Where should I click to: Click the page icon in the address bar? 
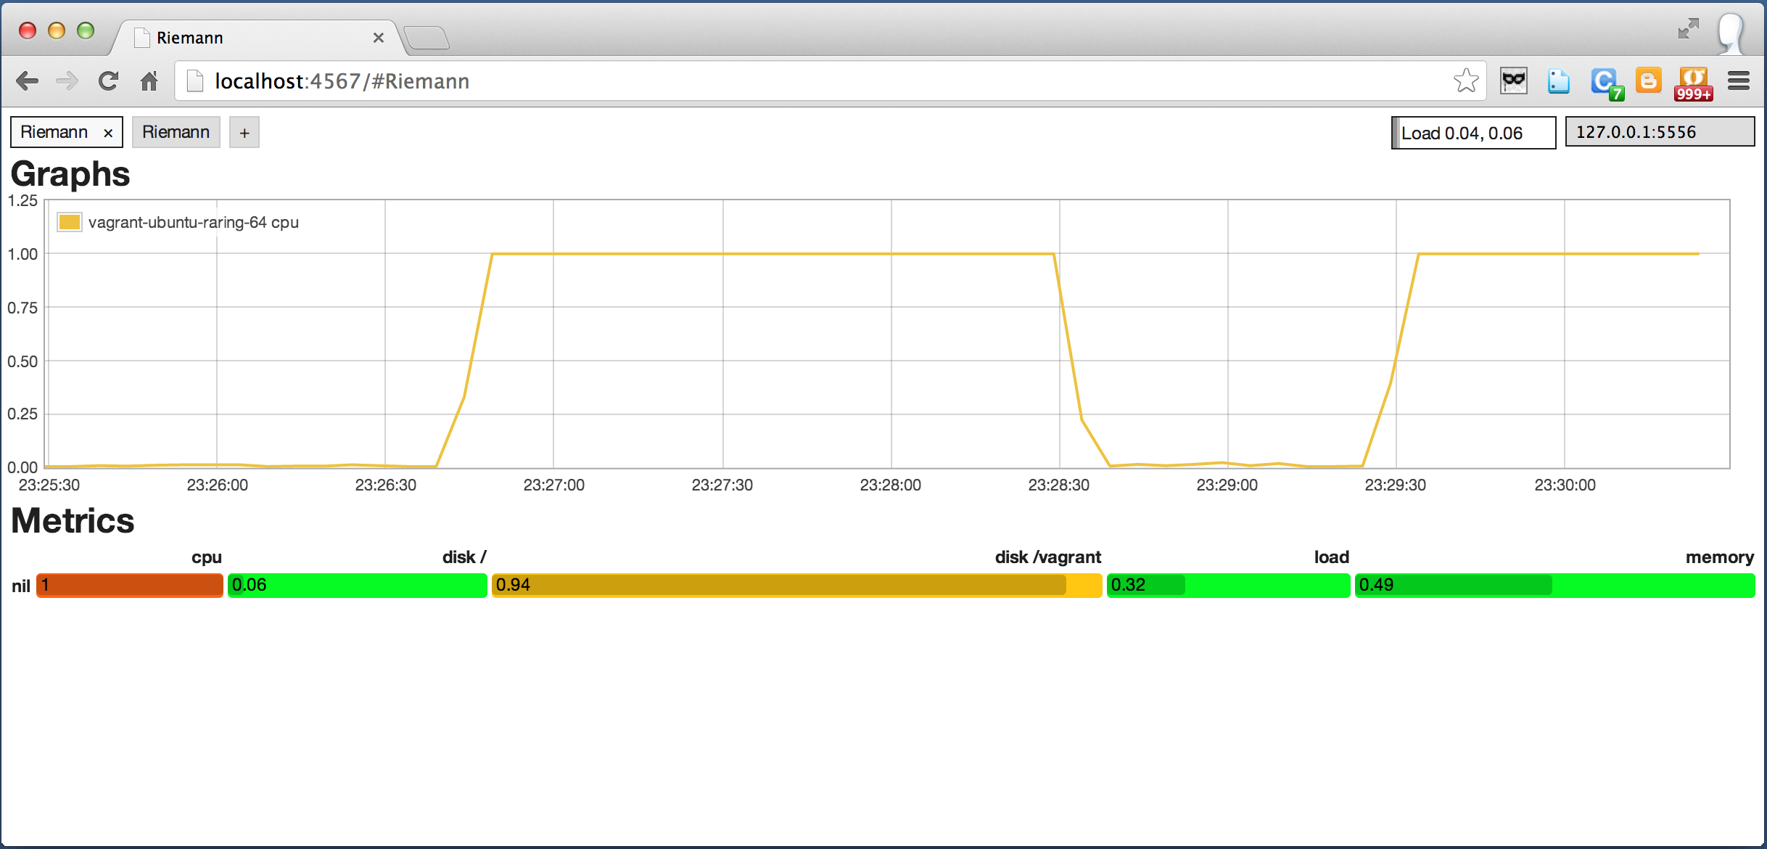click(x=194, y=81)
